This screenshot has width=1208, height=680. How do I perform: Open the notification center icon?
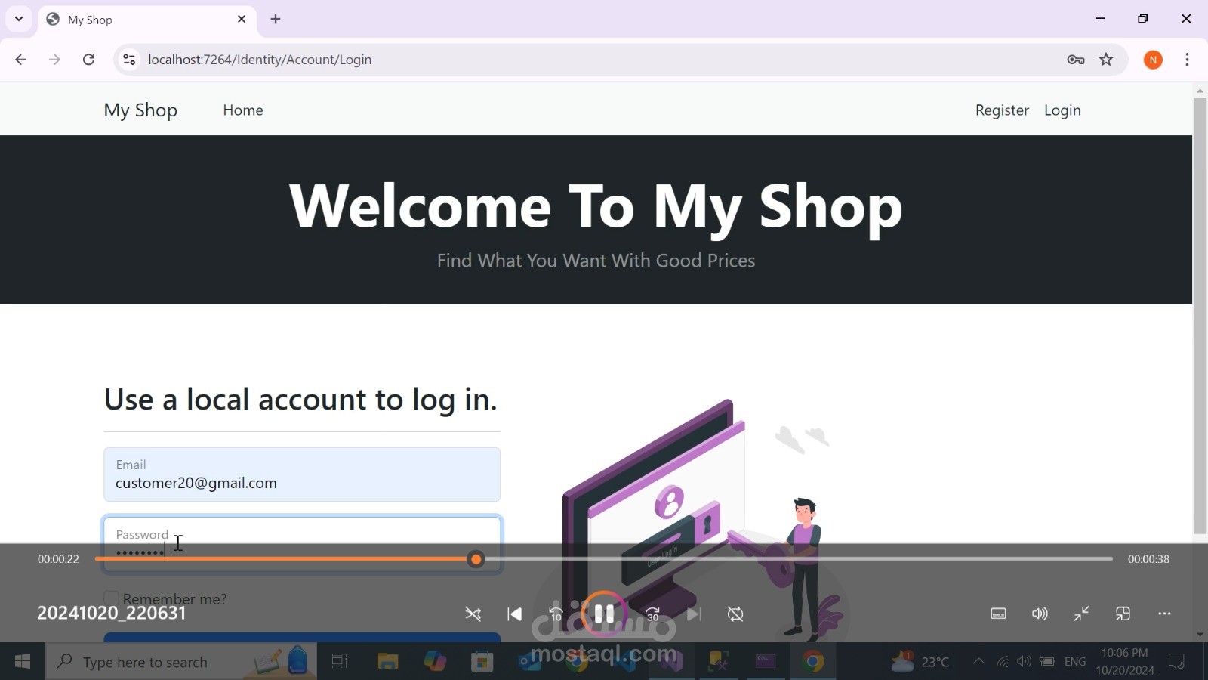click(x=1176, y=662)
